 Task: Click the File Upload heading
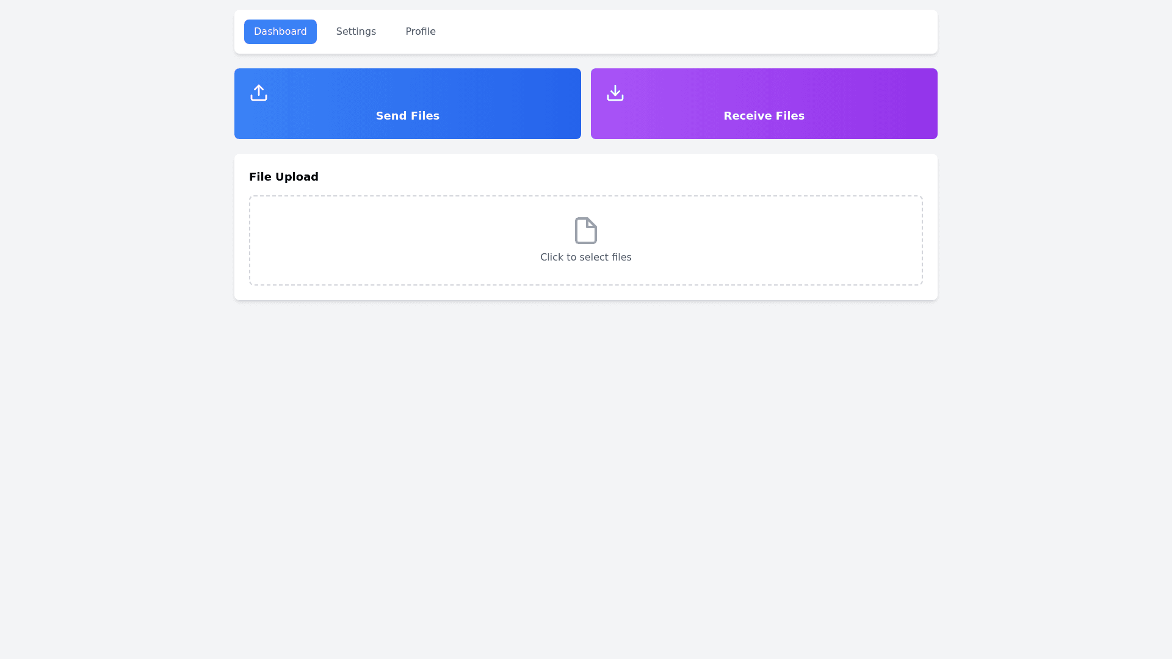click(283, 177)
